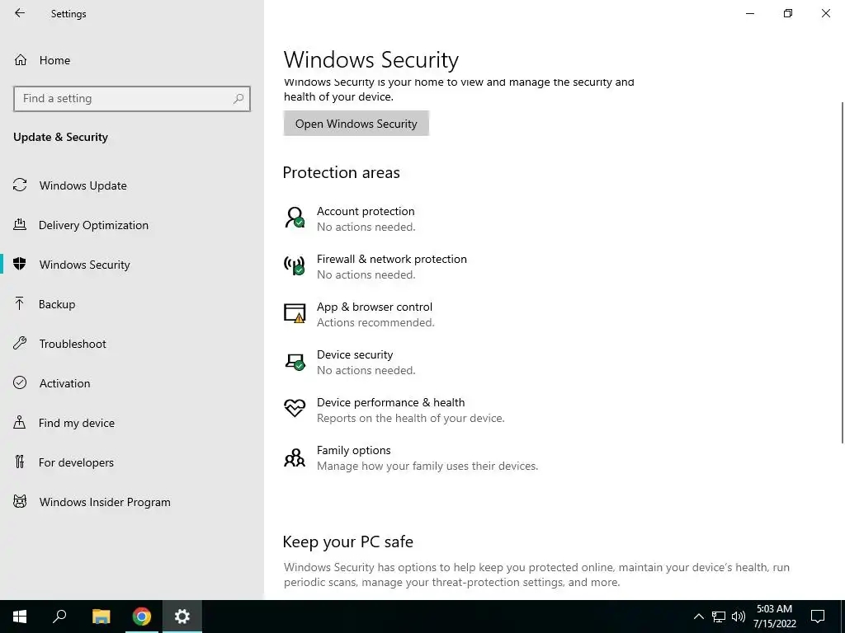The width and height of the screenshot is (845, 633).
Task: Click 'Actions recommended.' status text
Action: (375, 322)
